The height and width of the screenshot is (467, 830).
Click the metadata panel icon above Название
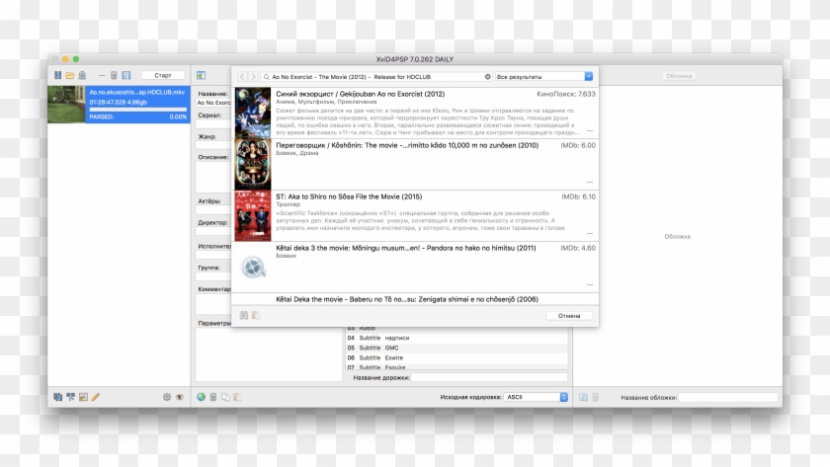point(201,75)
